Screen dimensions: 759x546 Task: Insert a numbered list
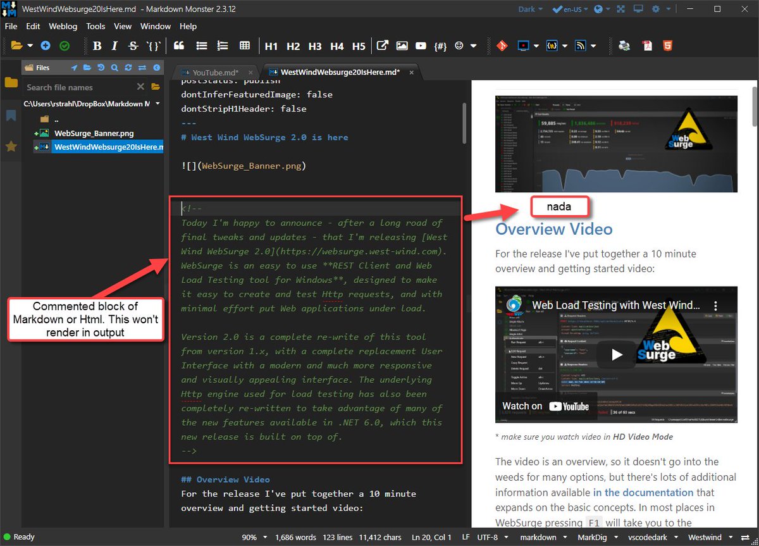tap(223, 46)
